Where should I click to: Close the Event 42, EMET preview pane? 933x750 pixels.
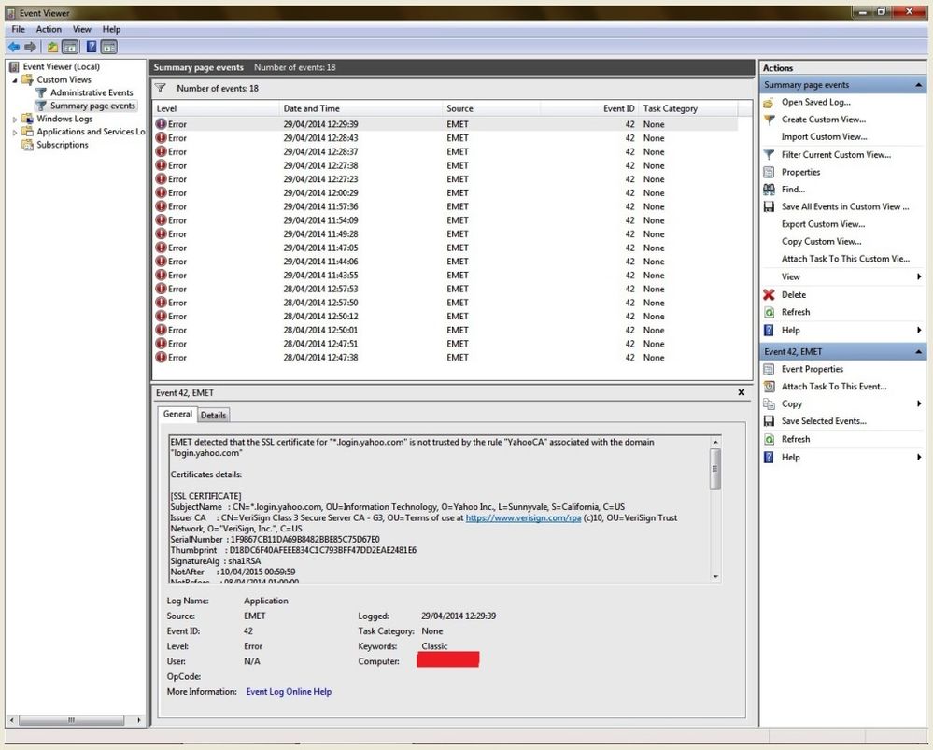point(742,392)
